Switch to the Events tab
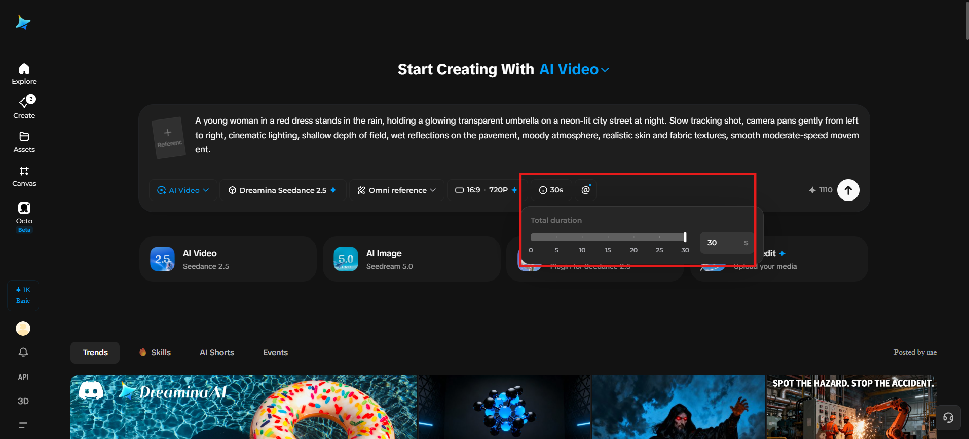 [276, 353]
